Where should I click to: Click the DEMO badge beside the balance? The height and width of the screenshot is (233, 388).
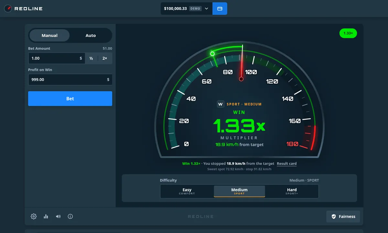(x=195, y=8)
